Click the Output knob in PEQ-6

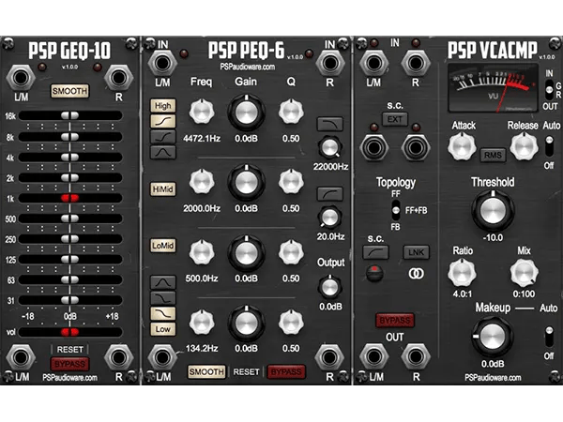329,287
